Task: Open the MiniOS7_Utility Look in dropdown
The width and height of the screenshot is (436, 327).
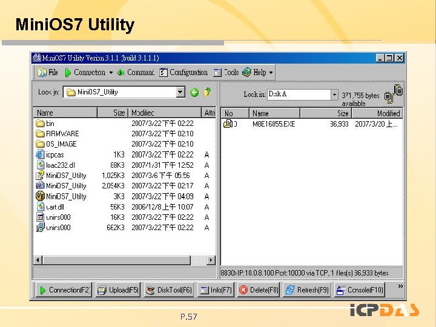Action: click(x=180, y=92)
